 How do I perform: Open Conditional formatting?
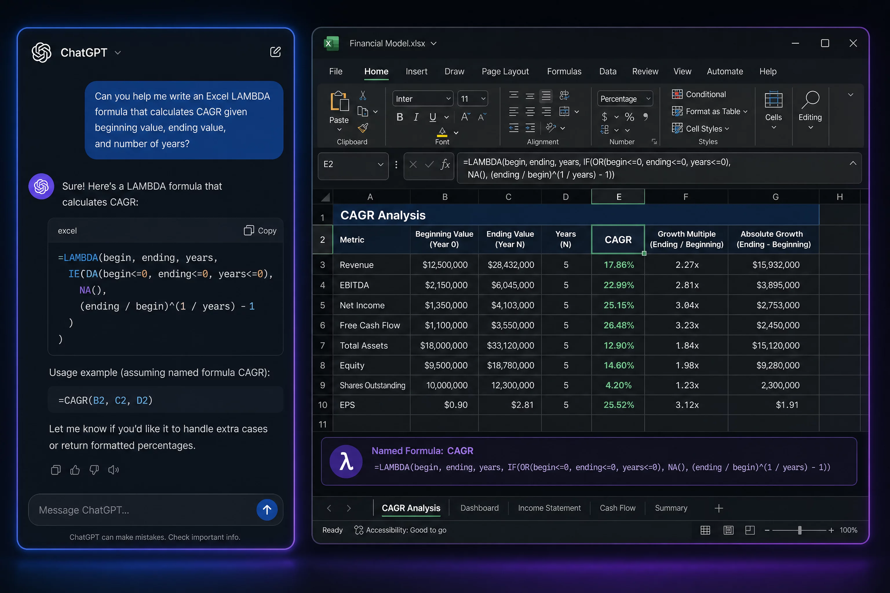click(x=698, y=94)
